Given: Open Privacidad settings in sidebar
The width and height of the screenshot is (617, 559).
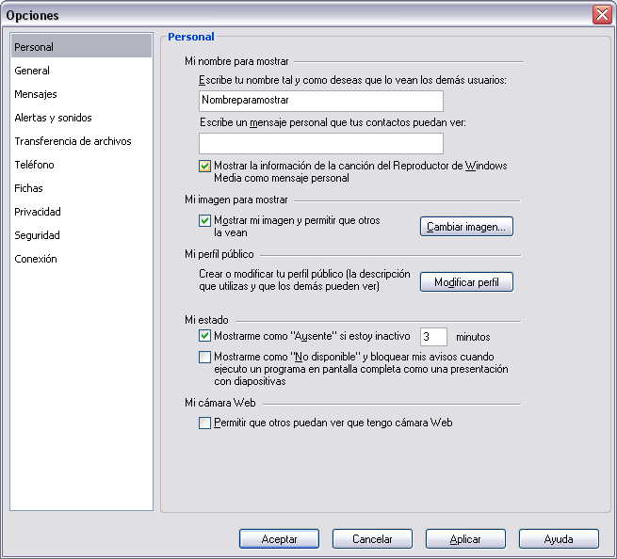Looking at the screenshot, I should pyautogui.click(x=81, y=212).
